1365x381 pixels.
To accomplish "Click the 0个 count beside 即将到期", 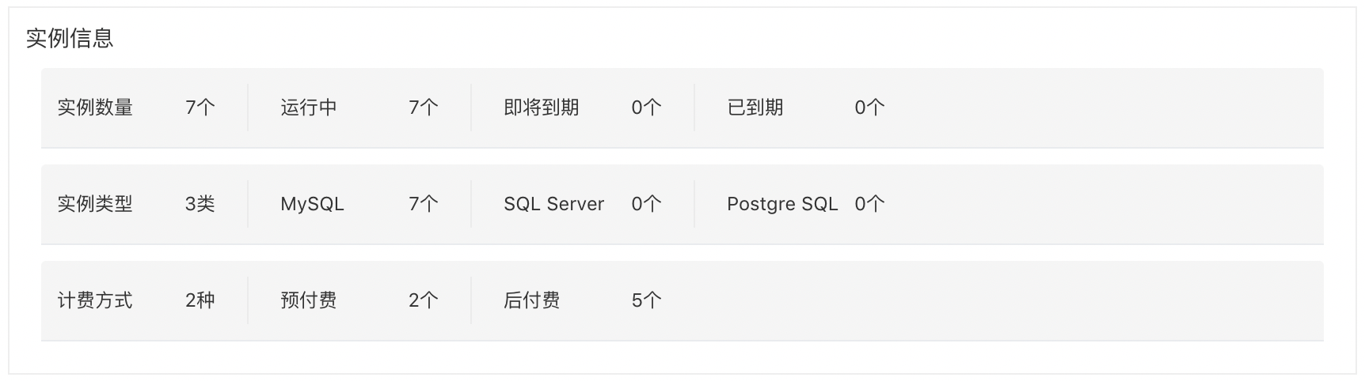I will point(646,108).
